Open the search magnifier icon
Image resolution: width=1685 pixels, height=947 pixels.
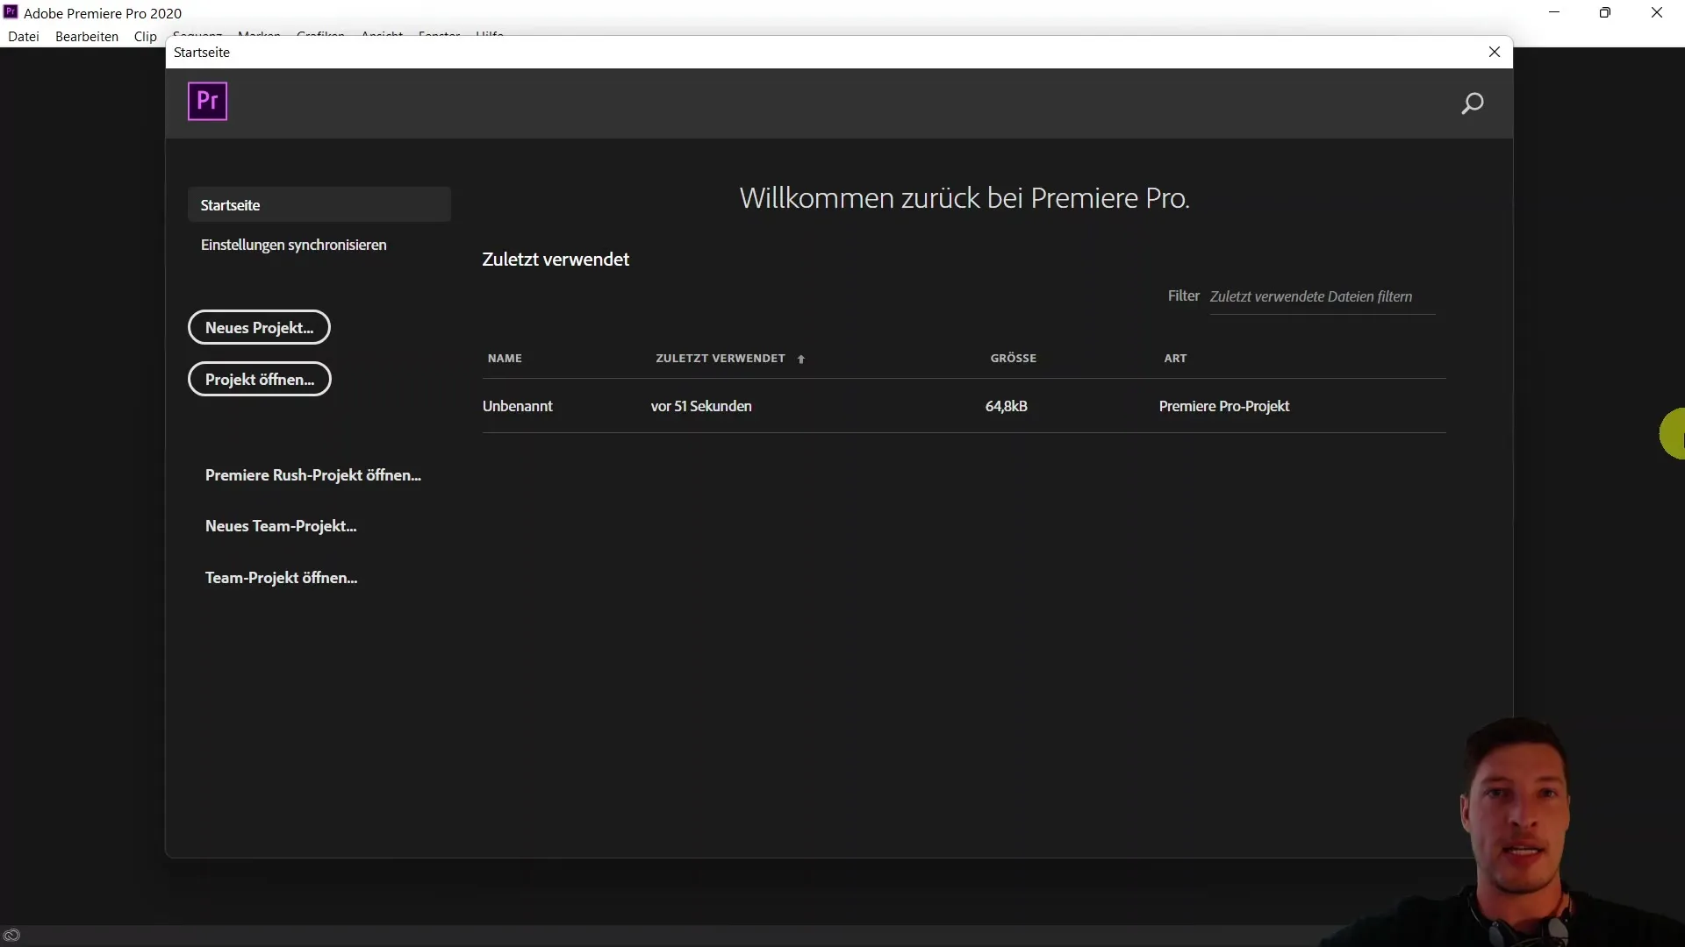click(x=1472, y=103)
